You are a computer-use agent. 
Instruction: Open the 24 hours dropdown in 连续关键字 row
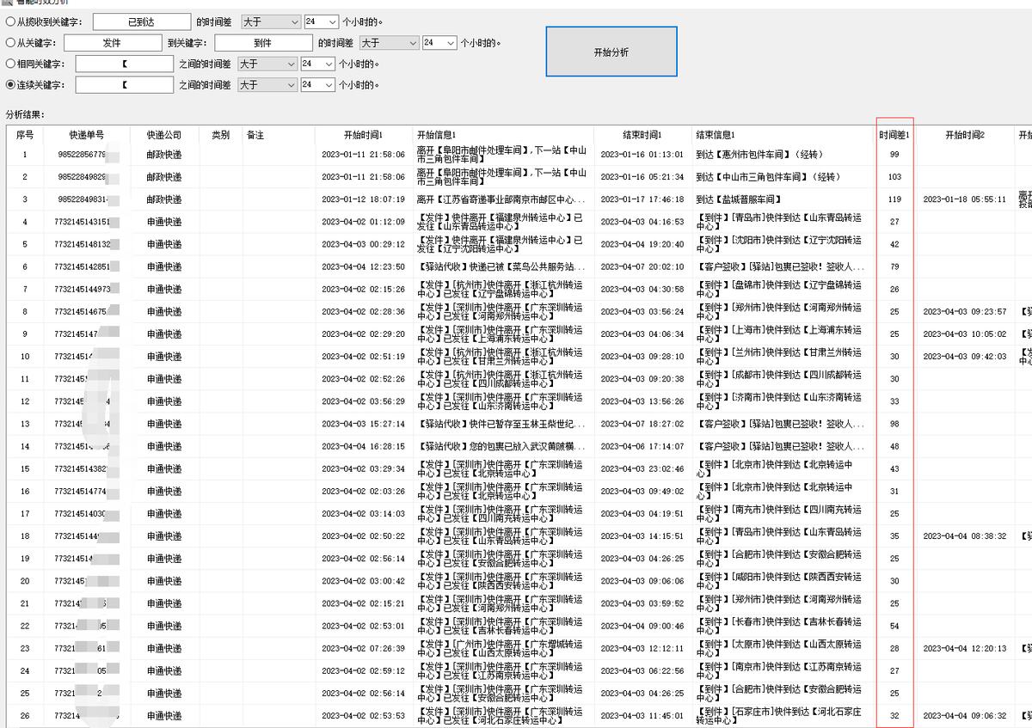click(x=317, y=85)
